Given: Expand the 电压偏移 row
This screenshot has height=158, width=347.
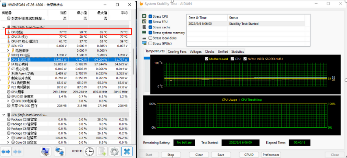Looking at the screenshot, I should (8, 50).
